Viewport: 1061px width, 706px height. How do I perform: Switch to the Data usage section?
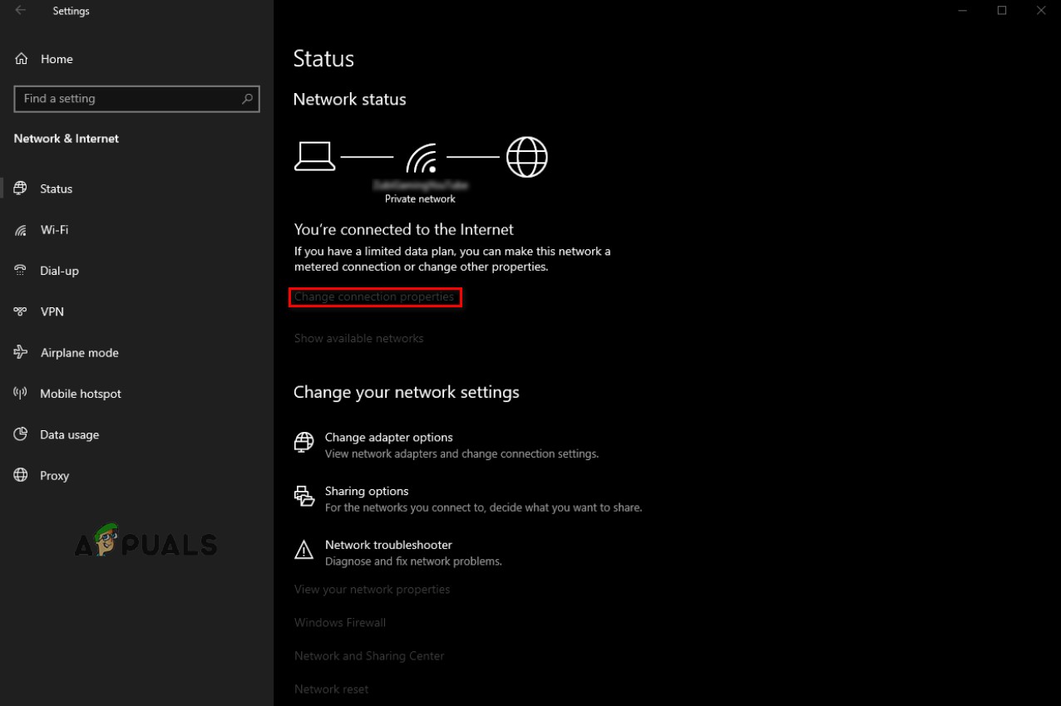click(x=69, y=434)
